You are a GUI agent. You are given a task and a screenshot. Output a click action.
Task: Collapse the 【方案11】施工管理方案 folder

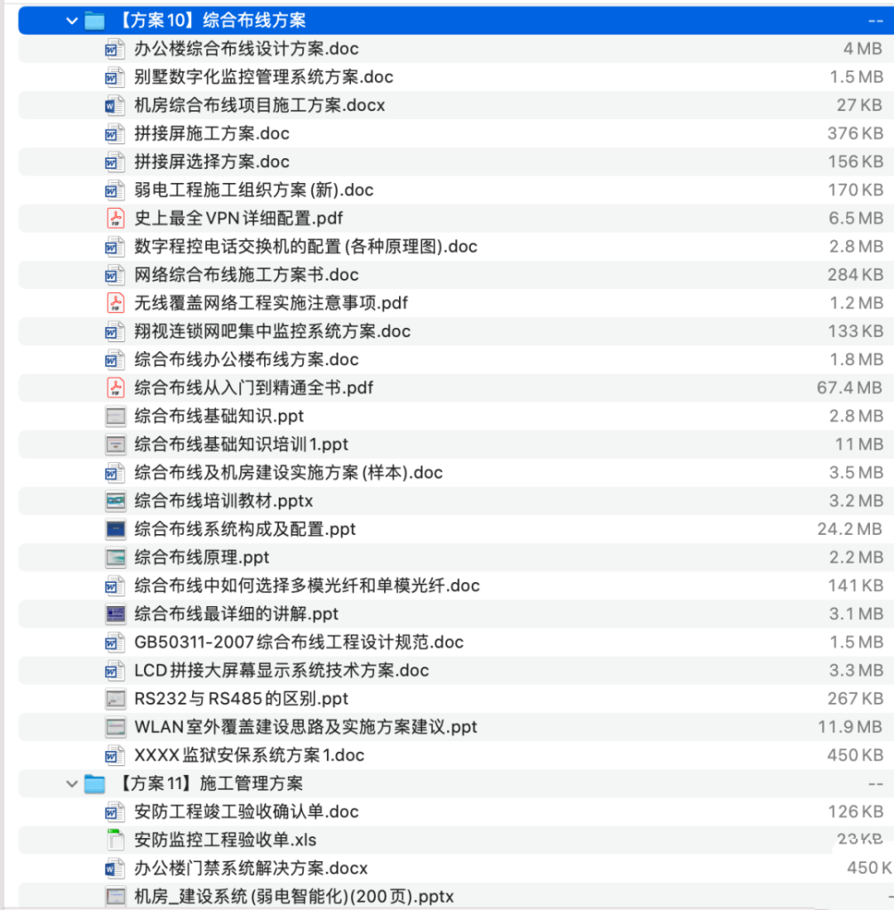(71, 783)
